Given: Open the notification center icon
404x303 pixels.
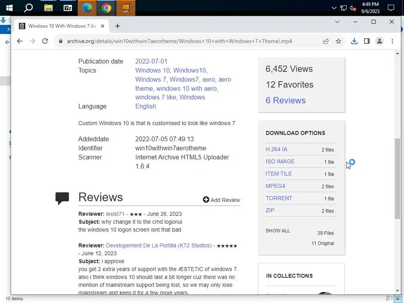Looking at the screenshot, I should coord(391,8).
